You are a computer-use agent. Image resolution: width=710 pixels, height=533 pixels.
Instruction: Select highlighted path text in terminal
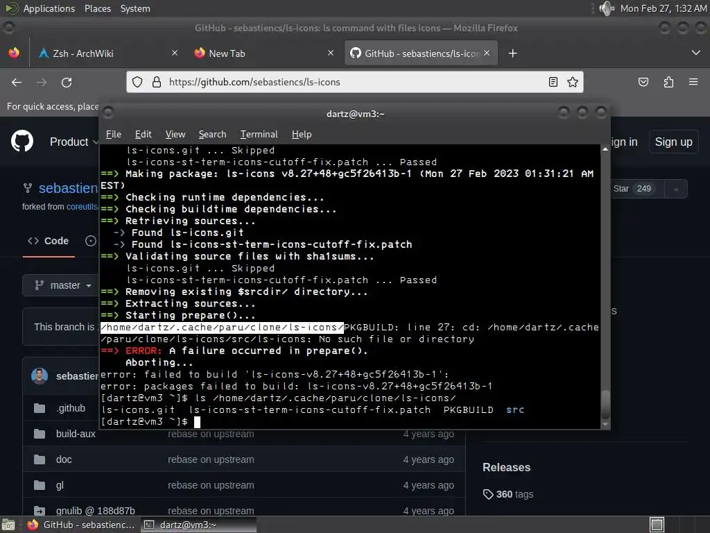(x=222, y=328)
